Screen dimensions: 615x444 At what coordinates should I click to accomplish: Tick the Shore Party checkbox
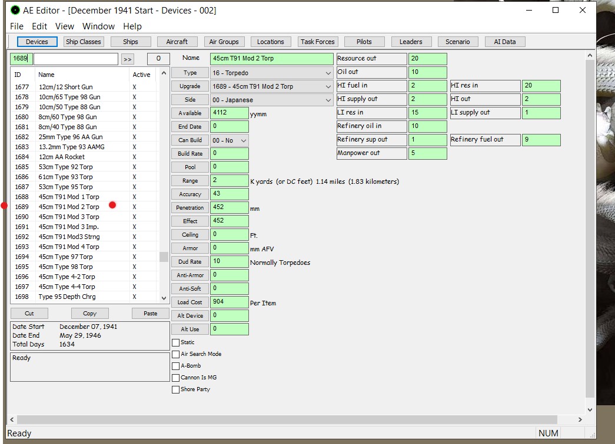coord(176,389)
